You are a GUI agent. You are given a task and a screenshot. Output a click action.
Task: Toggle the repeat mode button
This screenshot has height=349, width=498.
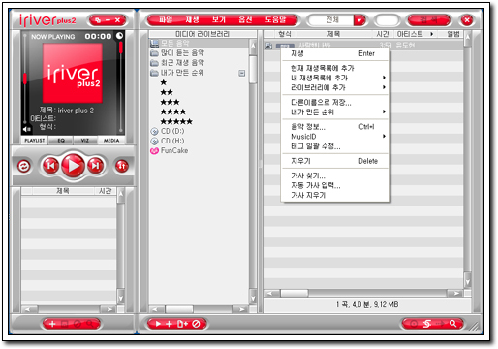(x=24, y=166)
